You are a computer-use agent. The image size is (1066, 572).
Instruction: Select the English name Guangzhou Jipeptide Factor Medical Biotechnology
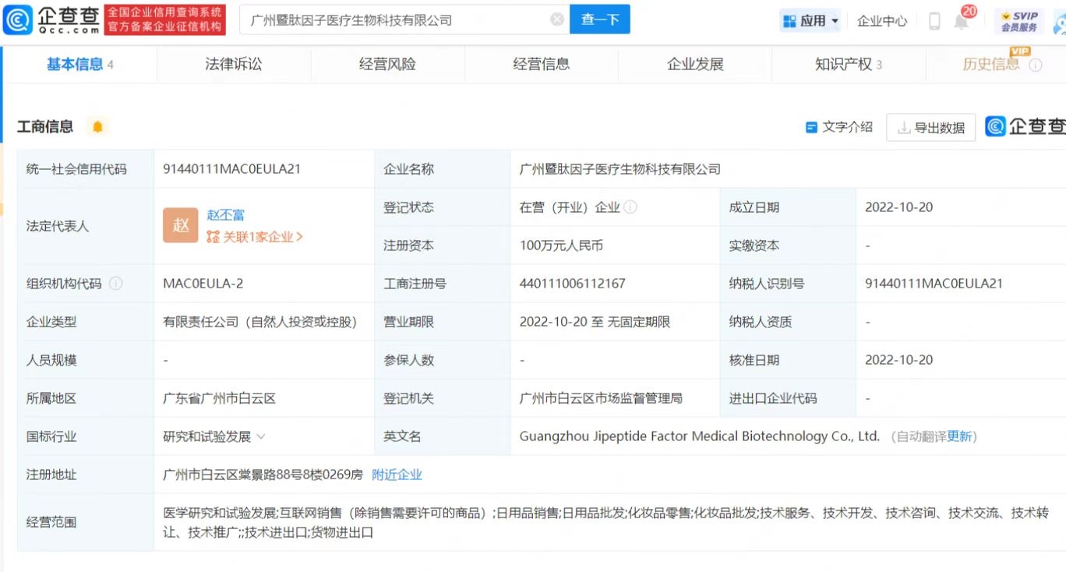pyautogui.click(x=700, y=436)
